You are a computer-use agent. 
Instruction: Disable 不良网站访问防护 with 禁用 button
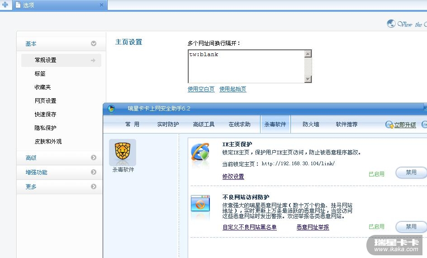411,227
